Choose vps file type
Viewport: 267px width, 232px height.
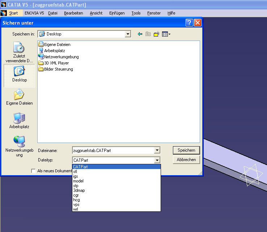(x=116, y=204)
